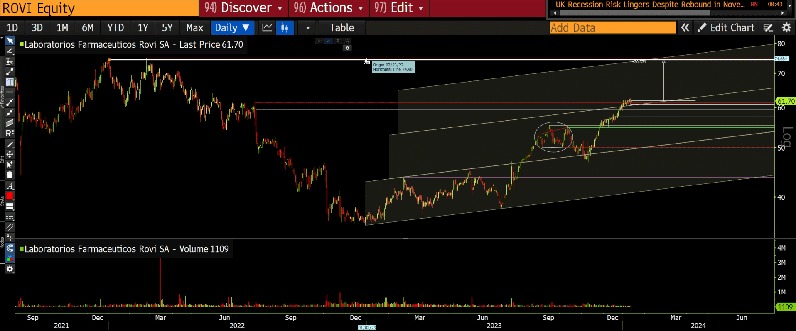Choose the percent change measure tool
Image resolution: width=796 pixels, height=331 pixels.
pyautogui.click(x=10, y=61)
